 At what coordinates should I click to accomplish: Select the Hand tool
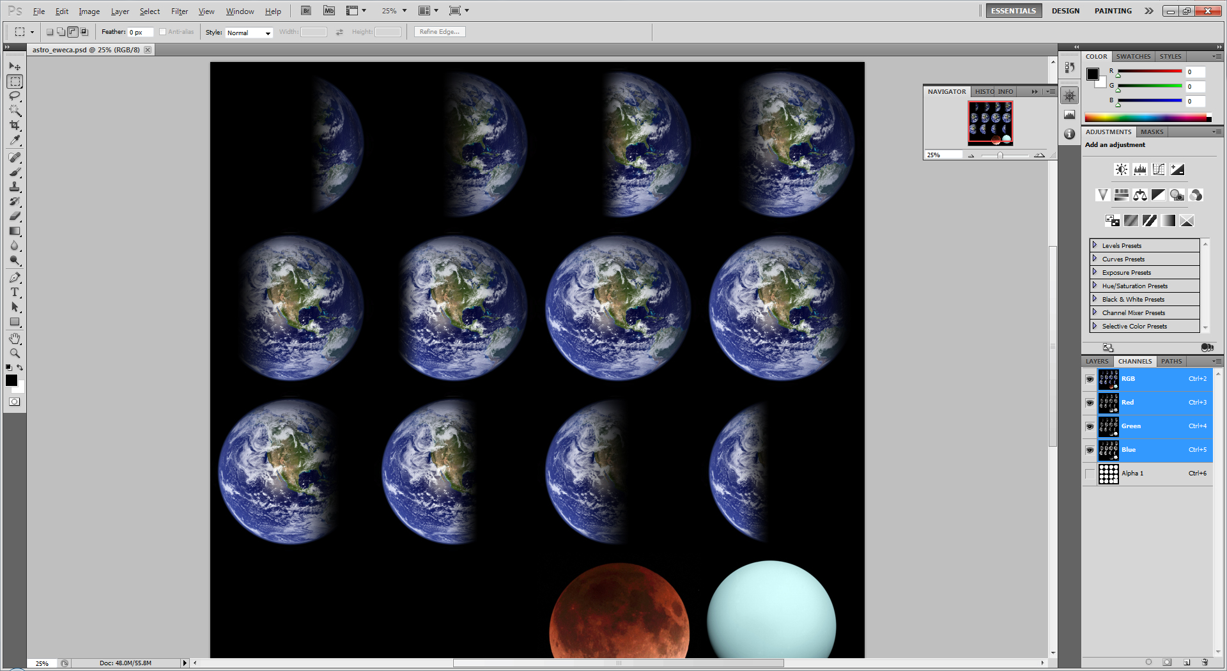click(x=15, y=339)
